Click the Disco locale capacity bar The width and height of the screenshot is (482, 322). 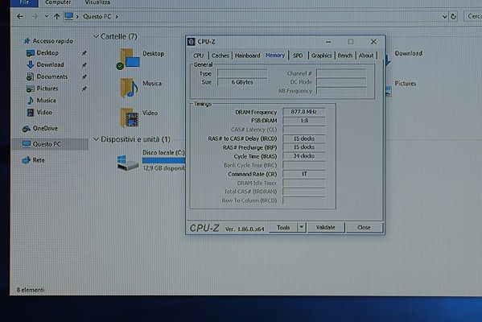tap(164, 160)
